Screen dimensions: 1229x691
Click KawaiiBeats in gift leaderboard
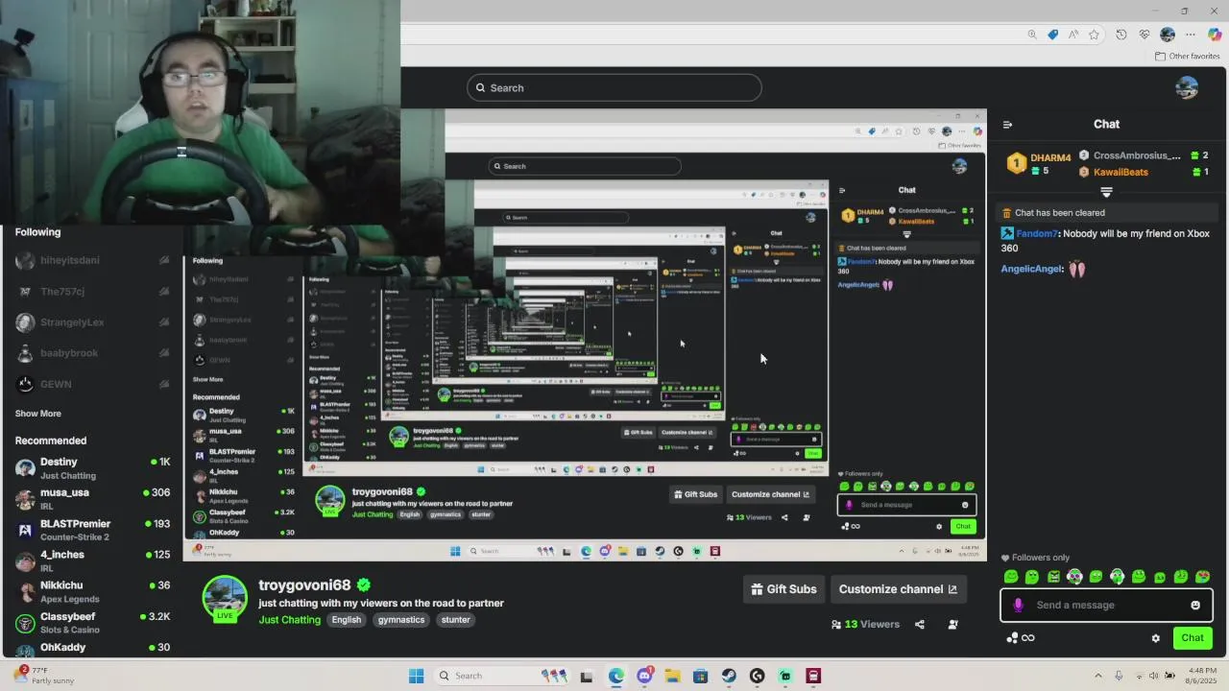click(x=1121, y=172)
